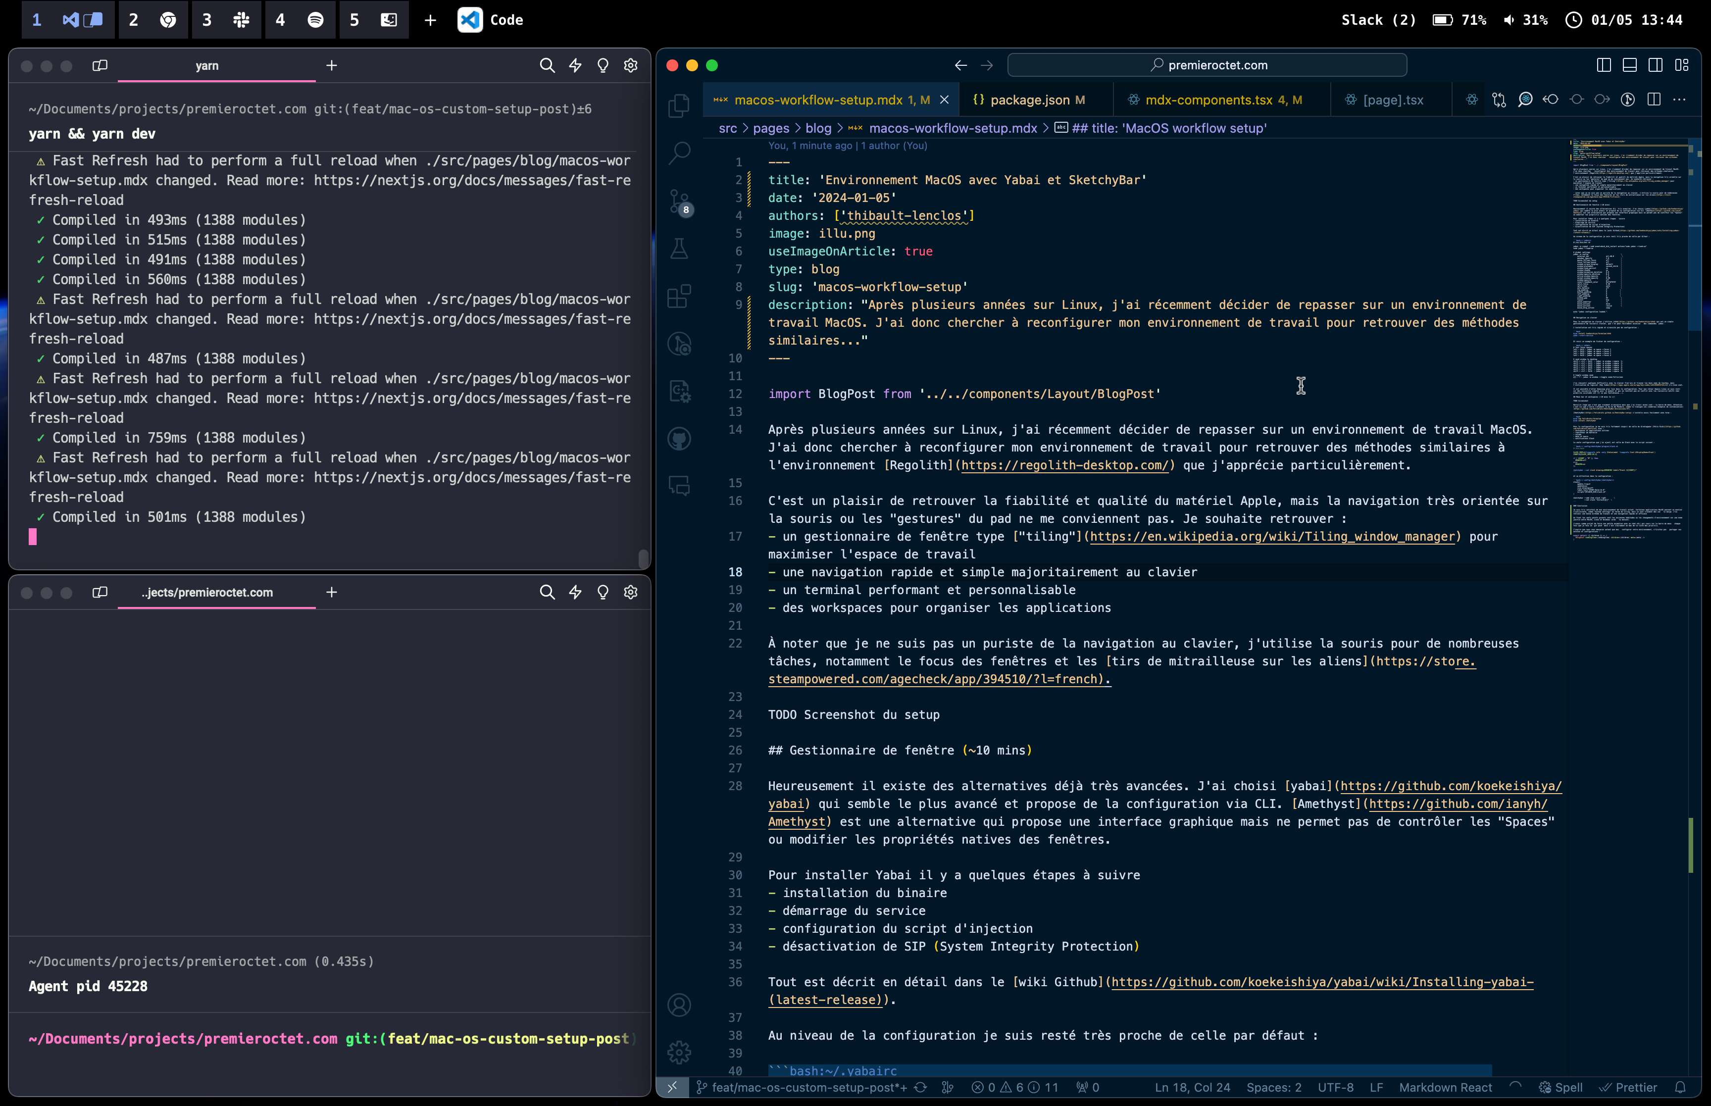Click search icon in the yarn terminal window
Image resolution: width=1711 pixels, height=1106 pixels.
547,65
